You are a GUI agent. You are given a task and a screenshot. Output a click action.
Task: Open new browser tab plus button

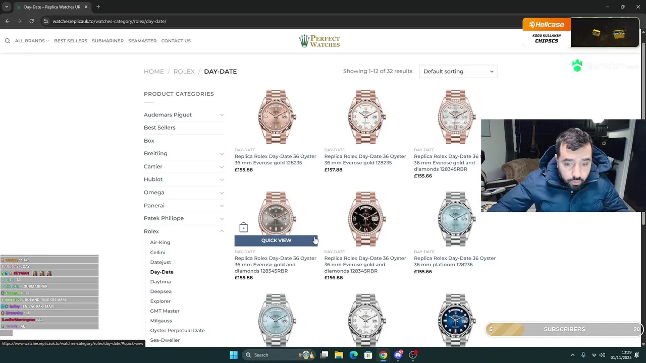pos(98,7)
